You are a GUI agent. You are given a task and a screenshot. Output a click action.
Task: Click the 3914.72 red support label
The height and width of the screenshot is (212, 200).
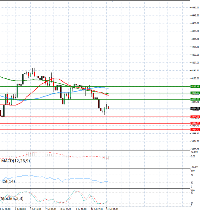[x=195, y=130]
